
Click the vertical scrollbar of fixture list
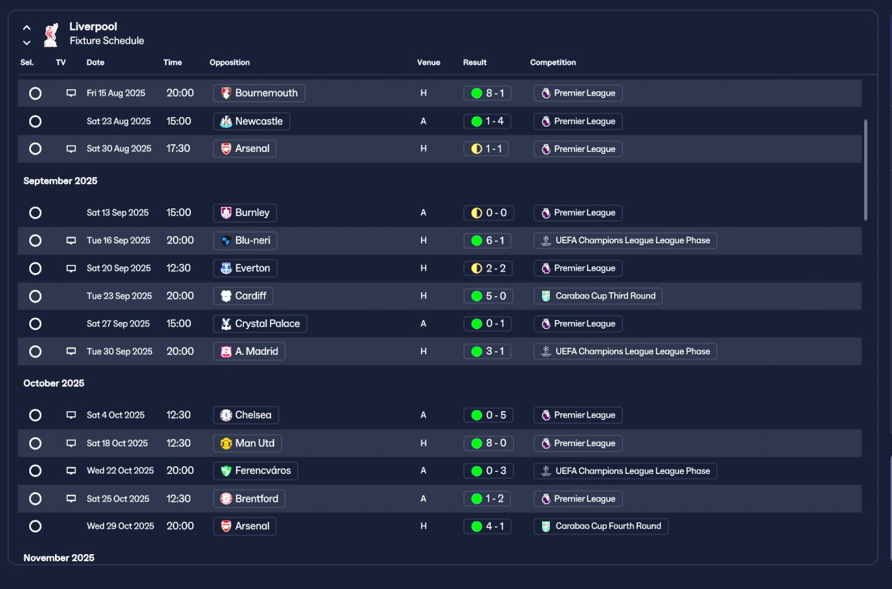[x=866, y=170]
